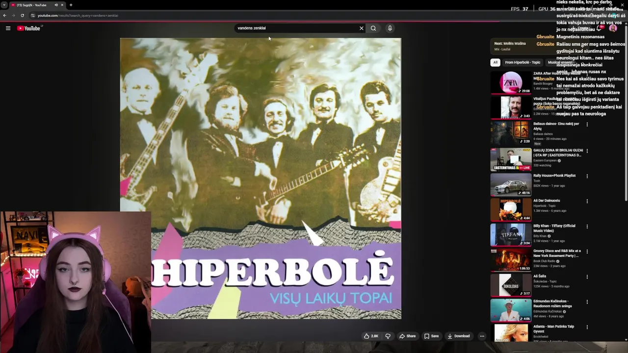Reload the page in the browser

[22, 15]
